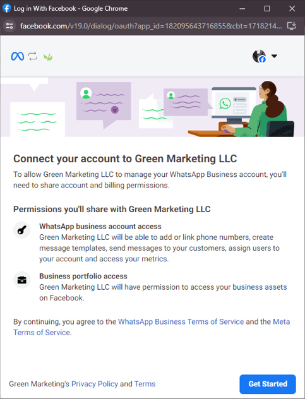Click the WhatsApp logo in the banner illustration
This screenshot has width=305, height=399.
point(225,104)
